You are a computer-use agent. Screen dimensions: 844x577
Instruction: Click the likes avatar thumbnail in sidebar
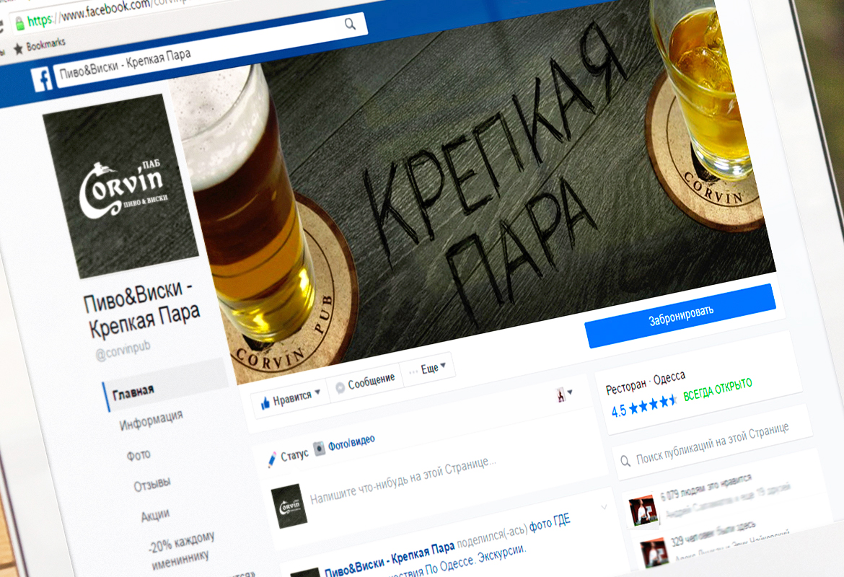[x=643, y=510]
